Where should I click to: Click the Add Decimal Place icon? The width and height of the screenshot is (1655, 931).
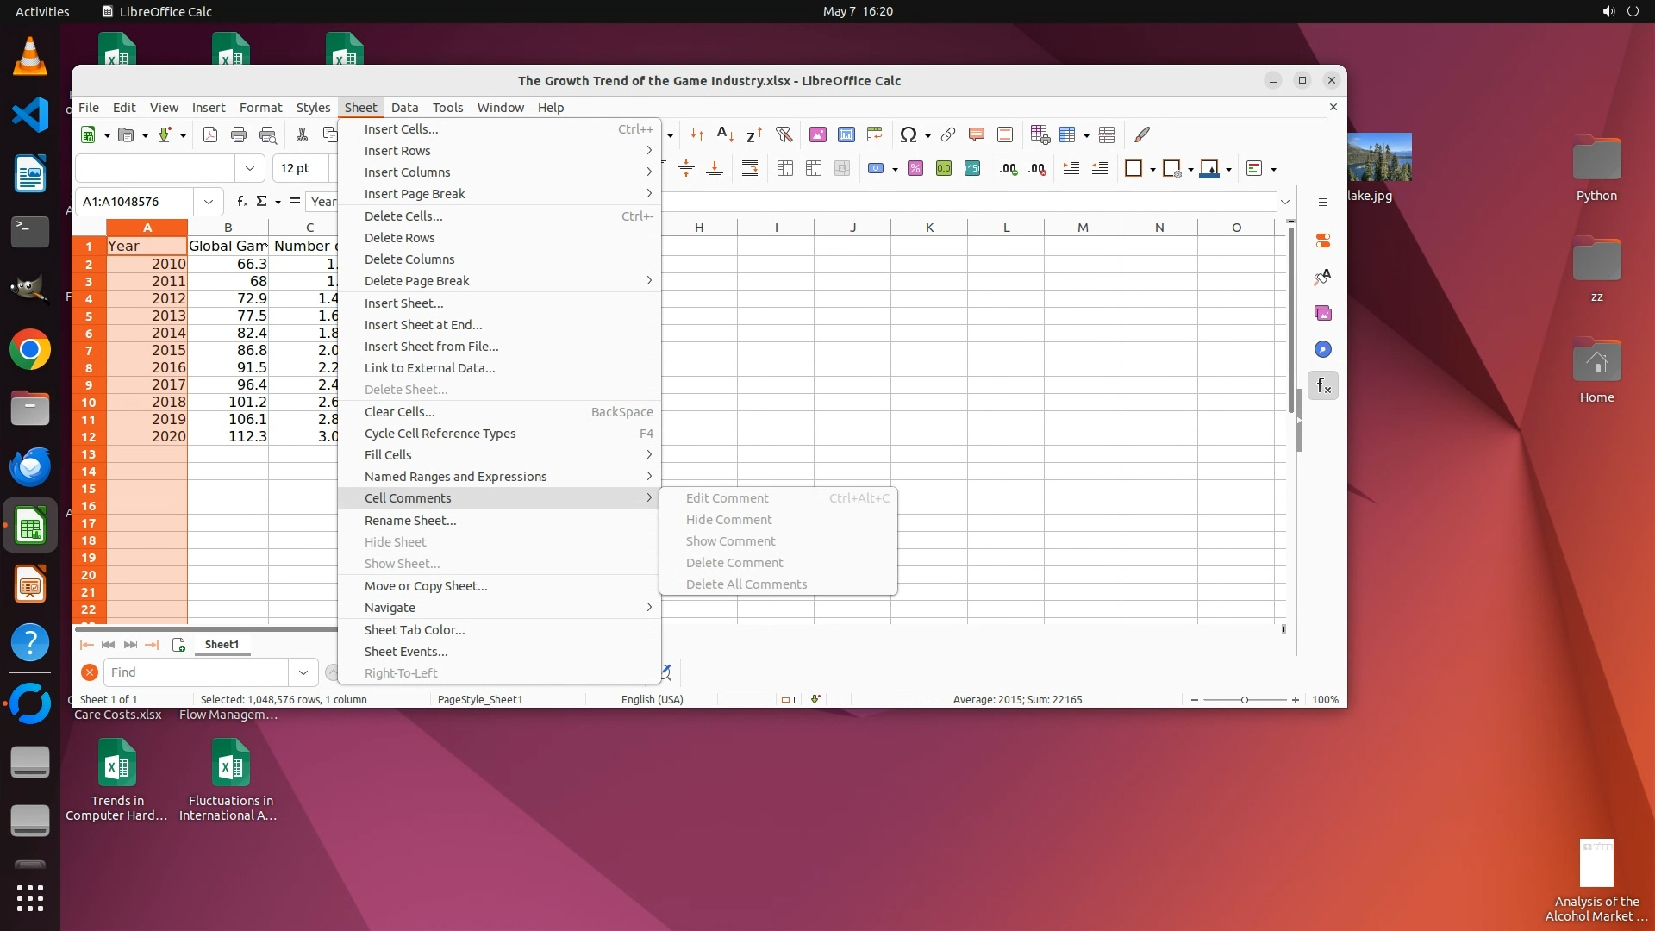coord(1008,168)
